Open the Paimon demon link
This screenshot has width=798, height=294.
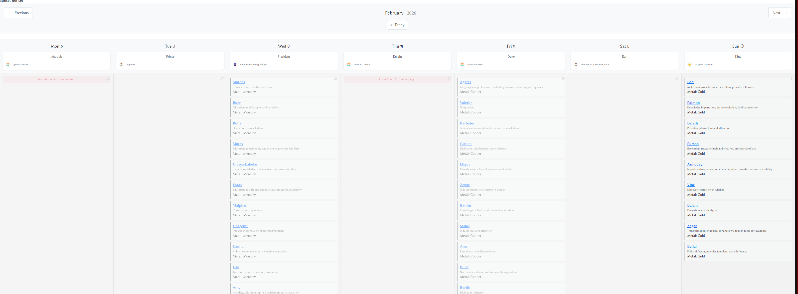pos(693,102)
